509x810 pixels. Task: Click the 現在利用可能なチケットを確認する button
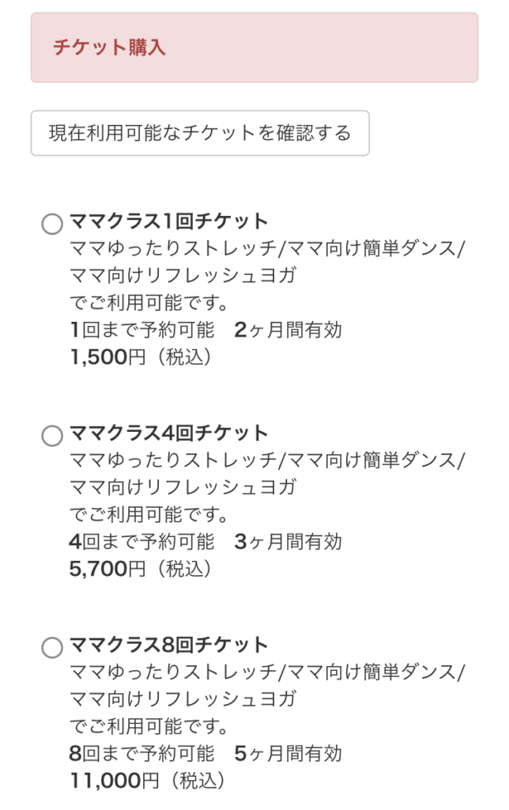pyautogui.click(x=200, y=133)
